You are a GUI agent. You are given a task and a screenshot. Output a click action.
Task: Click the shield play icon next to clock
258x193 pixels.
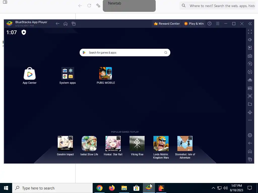[24, 32]
